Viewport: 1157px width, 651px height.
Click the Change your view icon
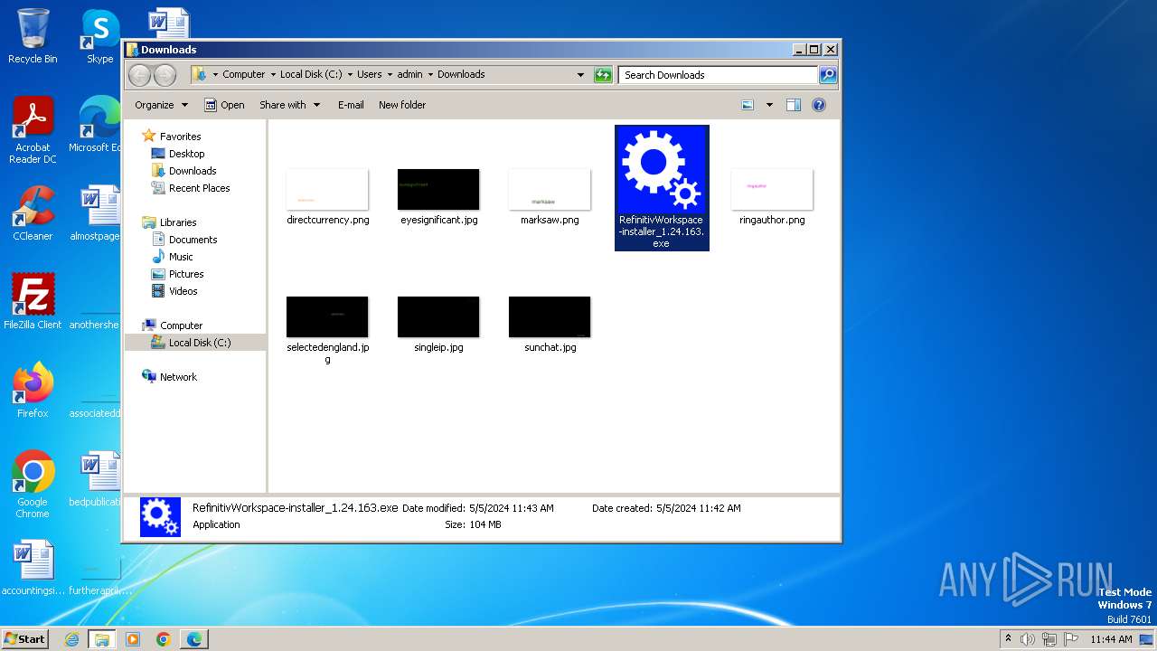748,105
